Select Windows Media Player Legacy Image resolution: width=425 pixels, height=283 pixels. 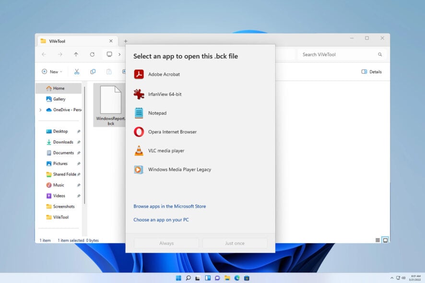click(179, 169)
